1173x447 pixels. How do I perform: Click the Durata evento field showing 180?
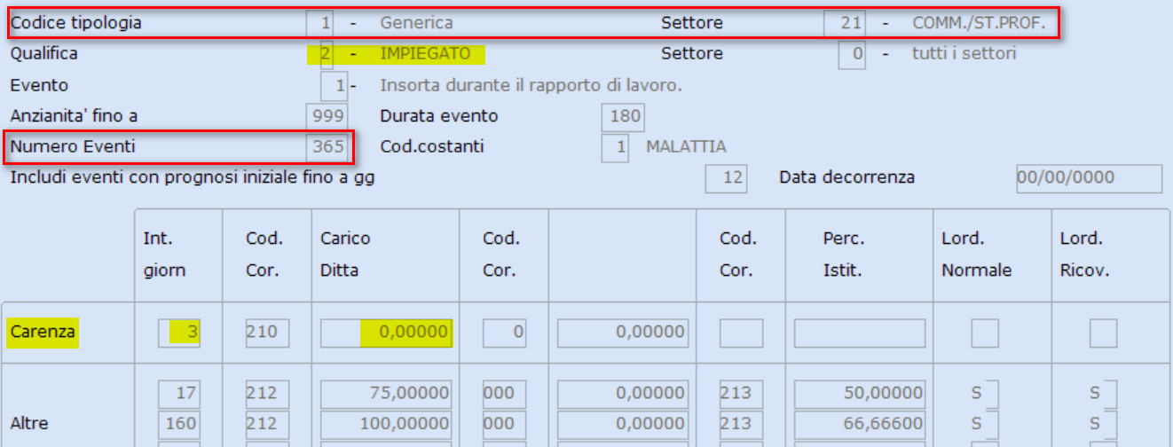pos(622,116)
